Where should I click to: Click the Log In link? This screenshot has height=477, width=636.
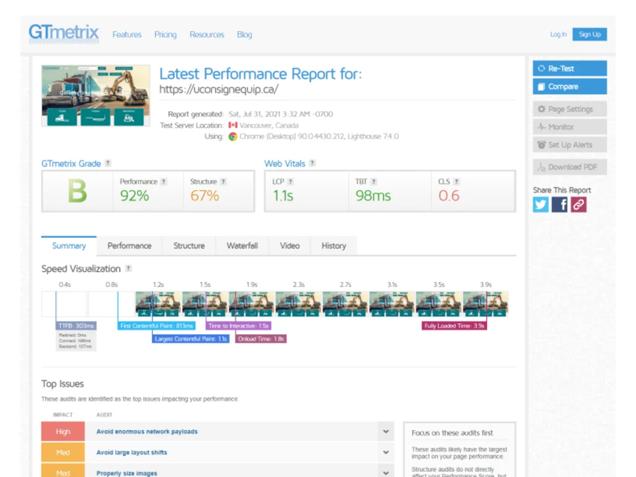558,34
